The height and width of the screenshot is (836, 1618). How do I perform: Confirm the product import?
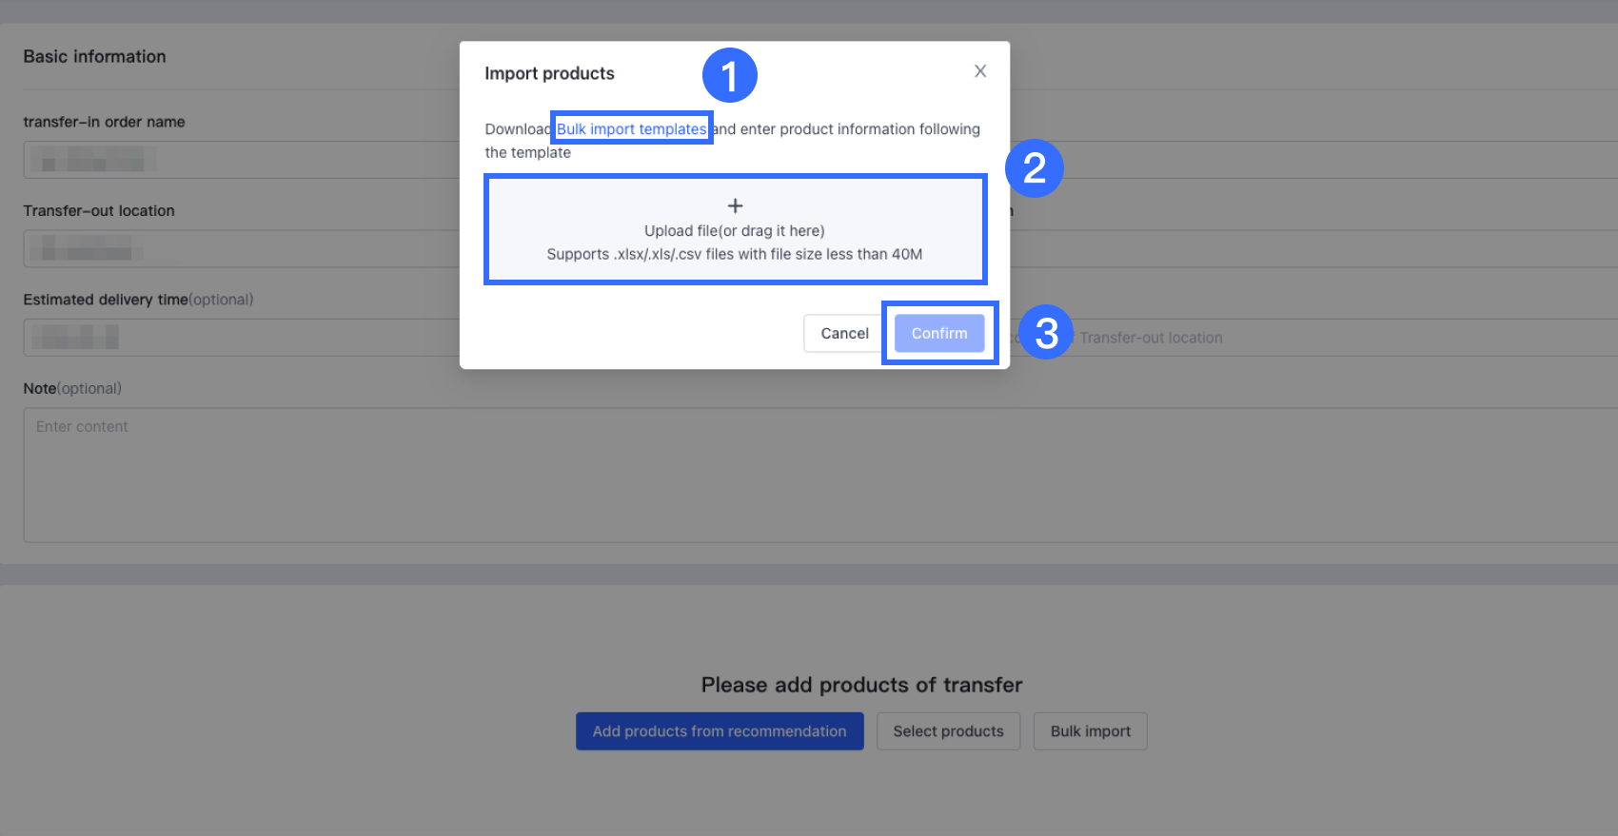939,333
